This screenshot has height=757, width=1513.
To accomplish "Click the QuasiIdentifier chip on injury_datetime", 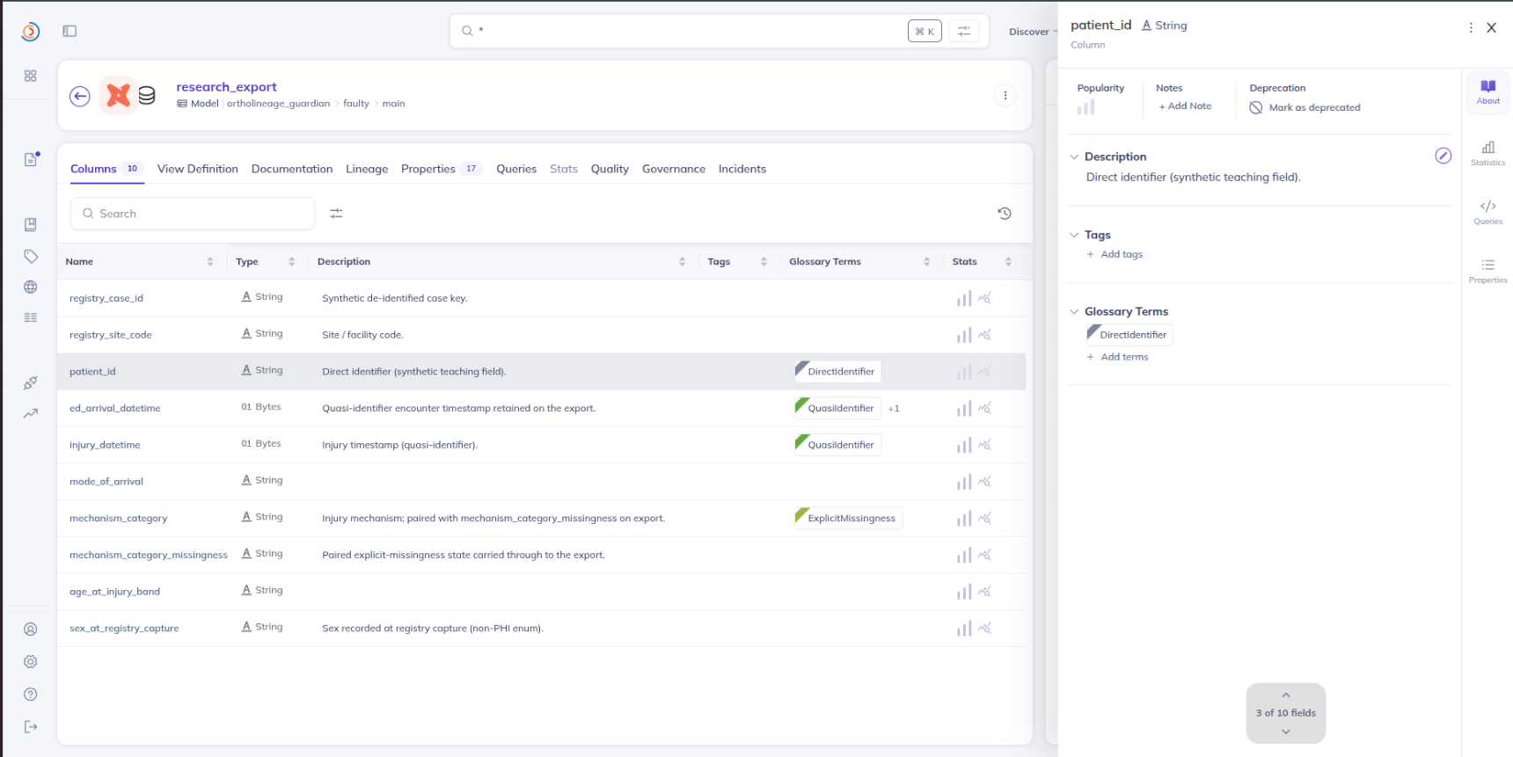I will pos(837,445).
